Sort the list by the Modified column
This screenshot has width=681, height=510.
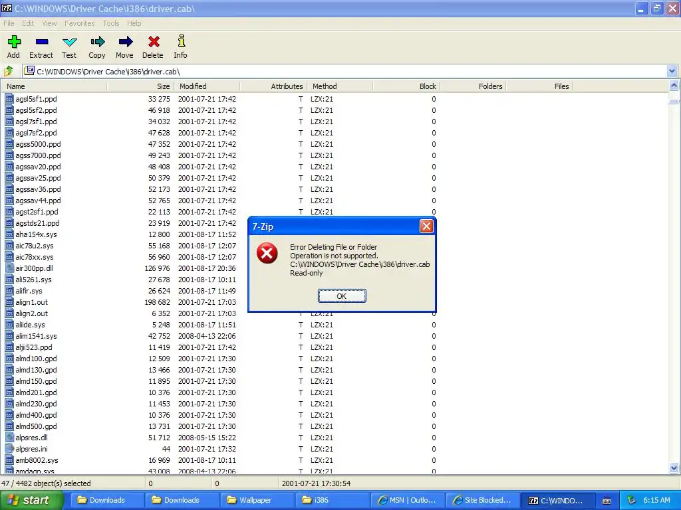pos(207,86)
